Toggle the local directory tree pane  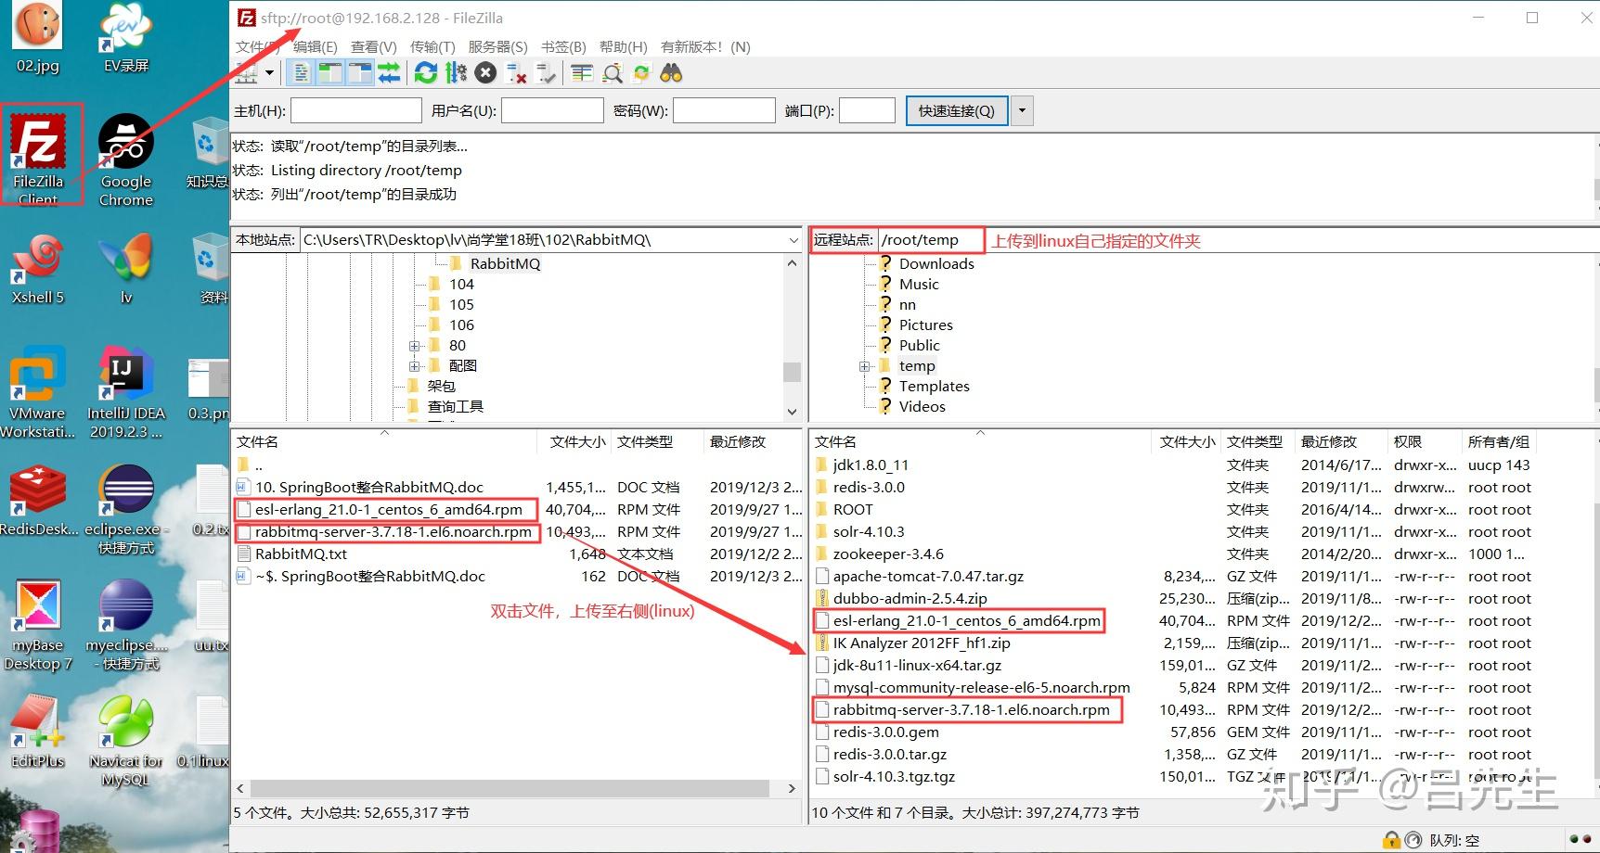pyautogui.click(x=330, y=72)
